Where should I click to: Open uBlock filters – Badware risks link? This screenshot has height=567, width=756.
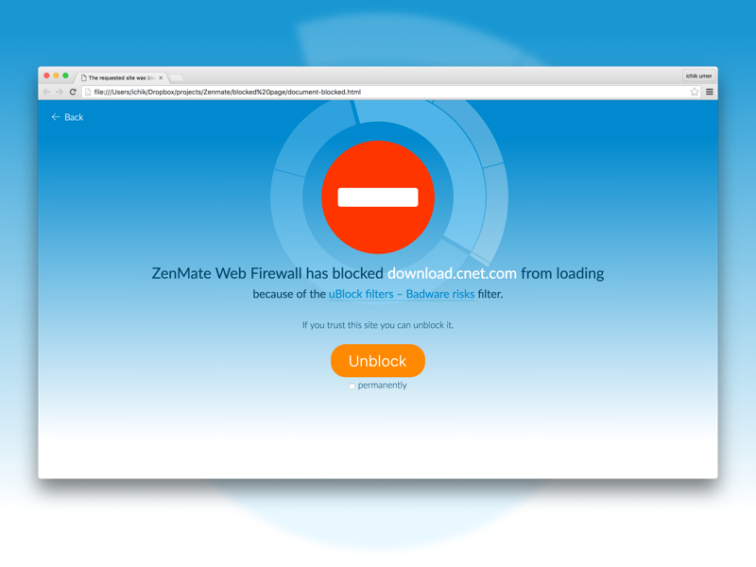coord(402,294)
